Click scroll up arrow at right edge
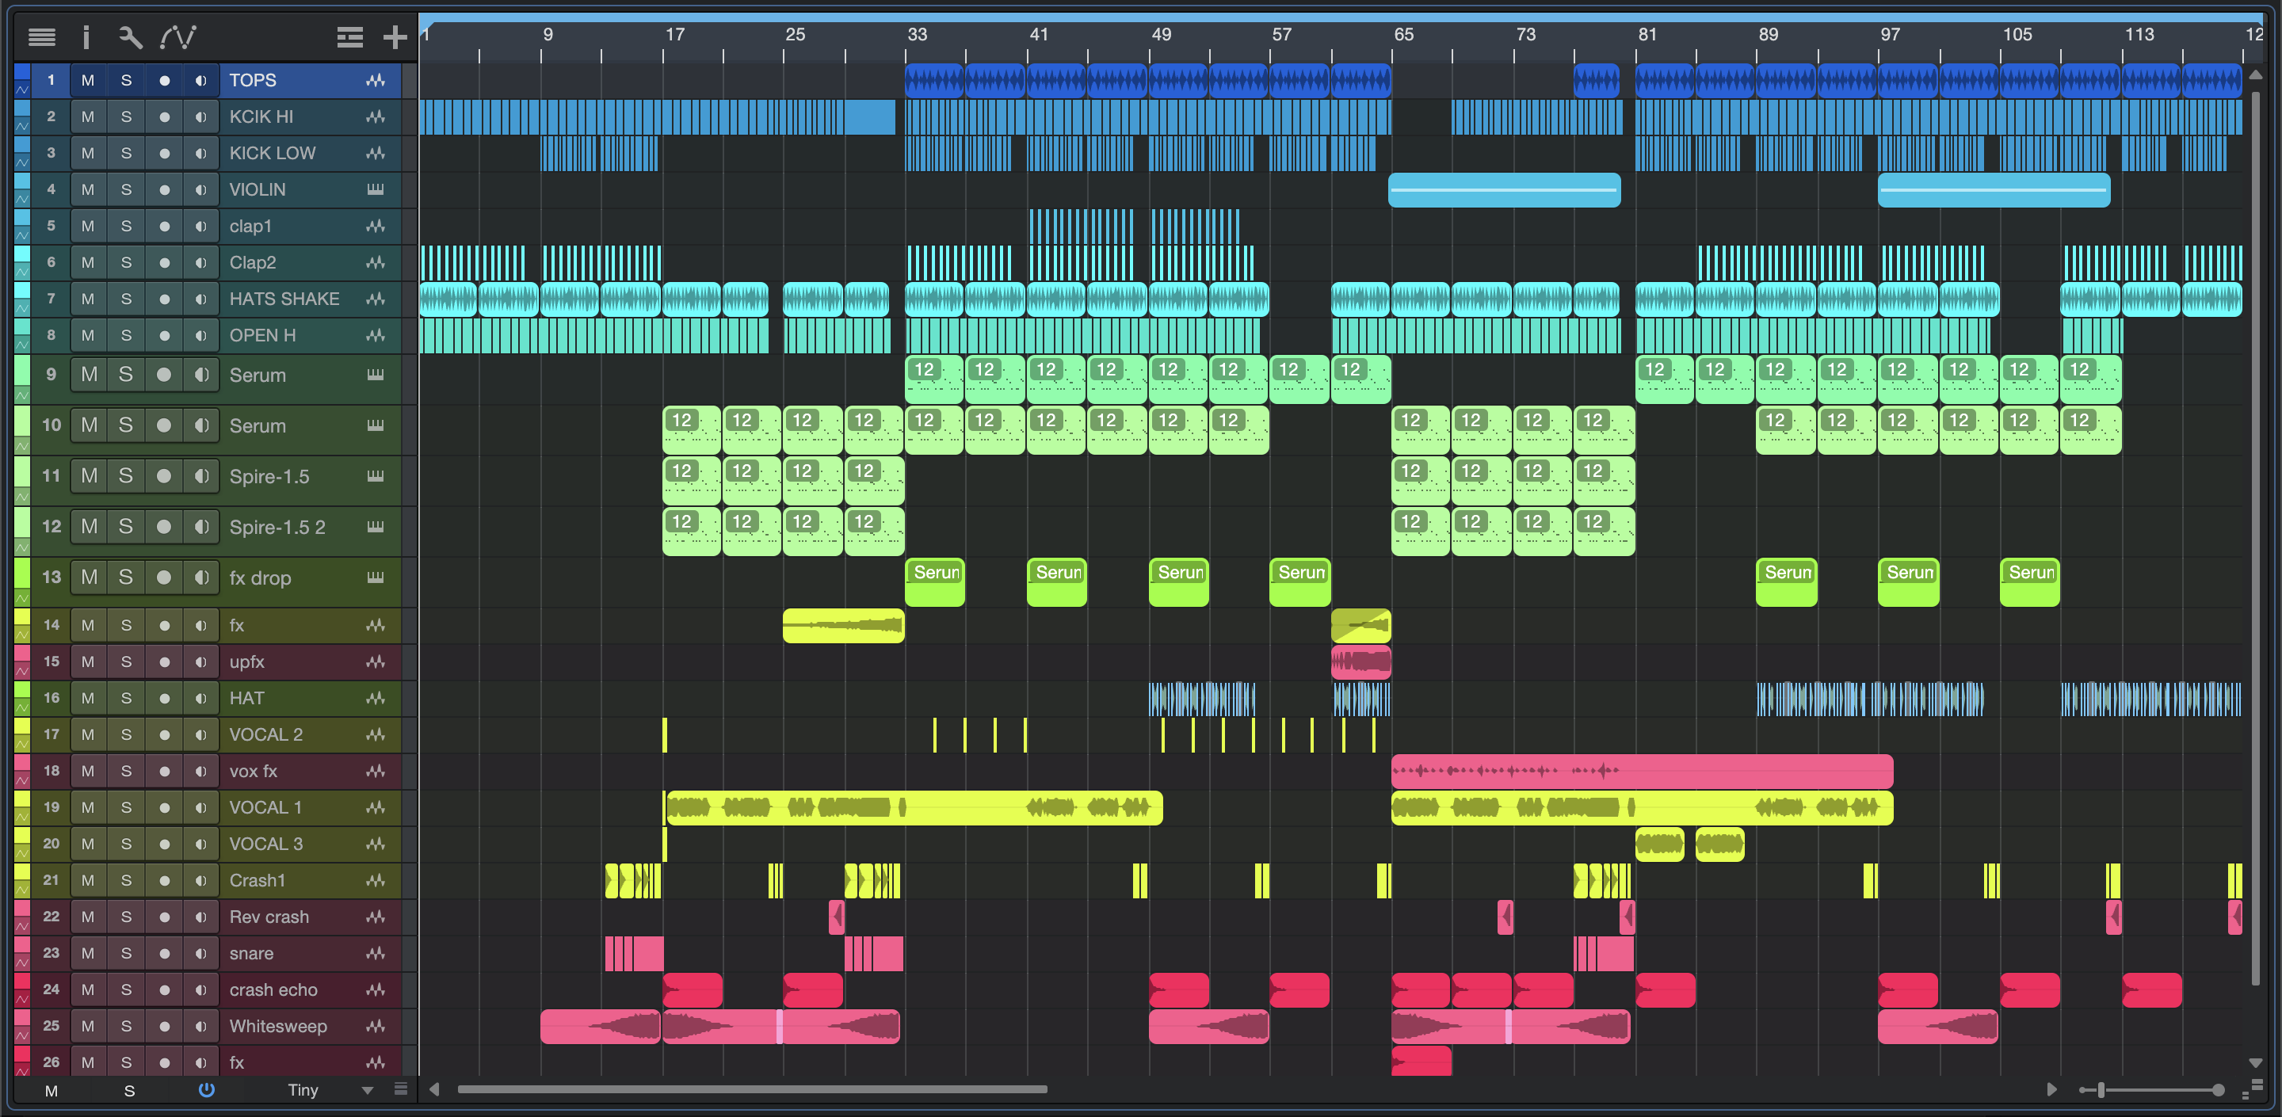Image resolution: width=2282 pixels, height=1117 pixels. click(2255, 74)
